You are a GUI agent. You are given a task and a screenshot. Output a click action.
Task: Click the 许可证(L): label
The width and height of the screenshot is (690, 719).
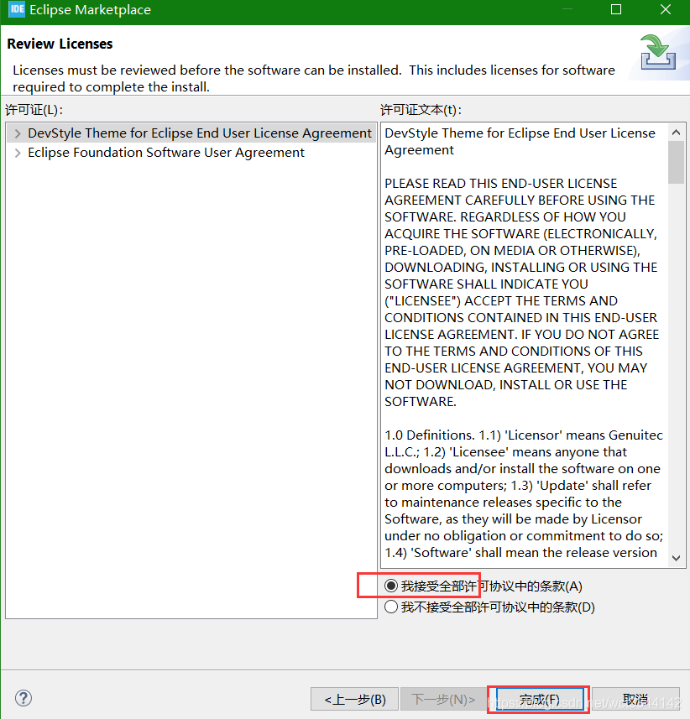34,110
